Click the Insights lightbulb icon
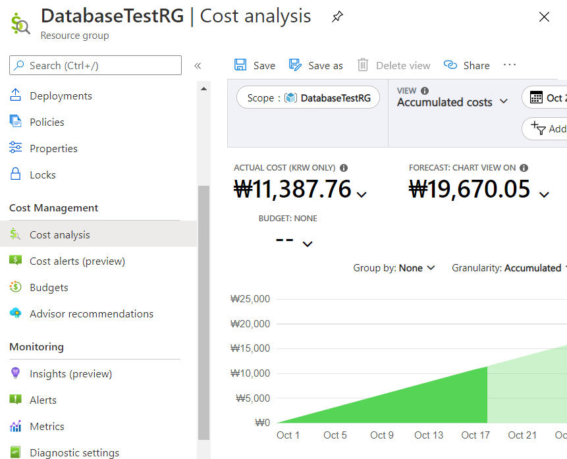567x459 pixels. [15, 373]
